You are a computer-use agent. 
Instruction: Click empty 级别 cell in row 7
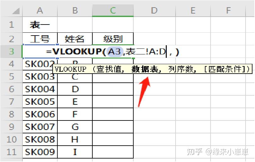coord(113,102)
